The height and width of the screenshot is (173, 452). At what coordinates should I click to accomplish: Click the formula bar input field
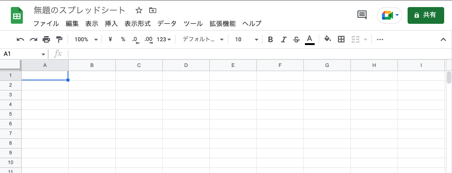[x=258, y=54]
